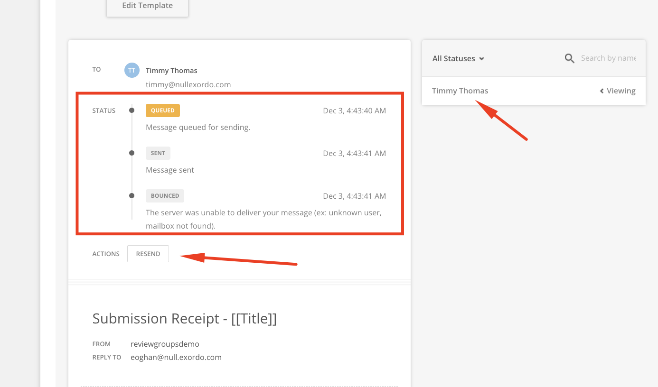Click the SENT status badge
Image resolution: width=658 pixels, height=387 pixels.
tap(158, 153)
